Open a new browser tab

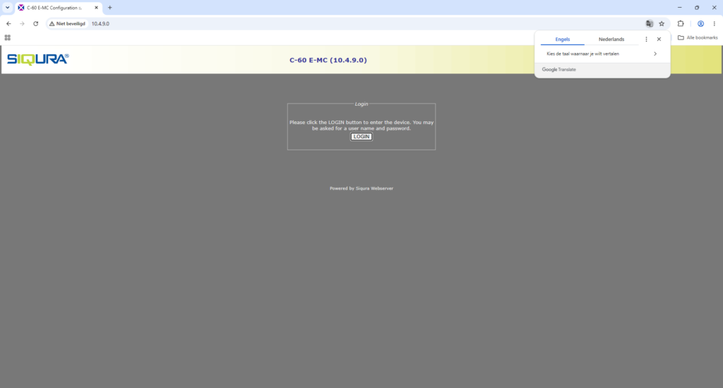click(109, 7)
